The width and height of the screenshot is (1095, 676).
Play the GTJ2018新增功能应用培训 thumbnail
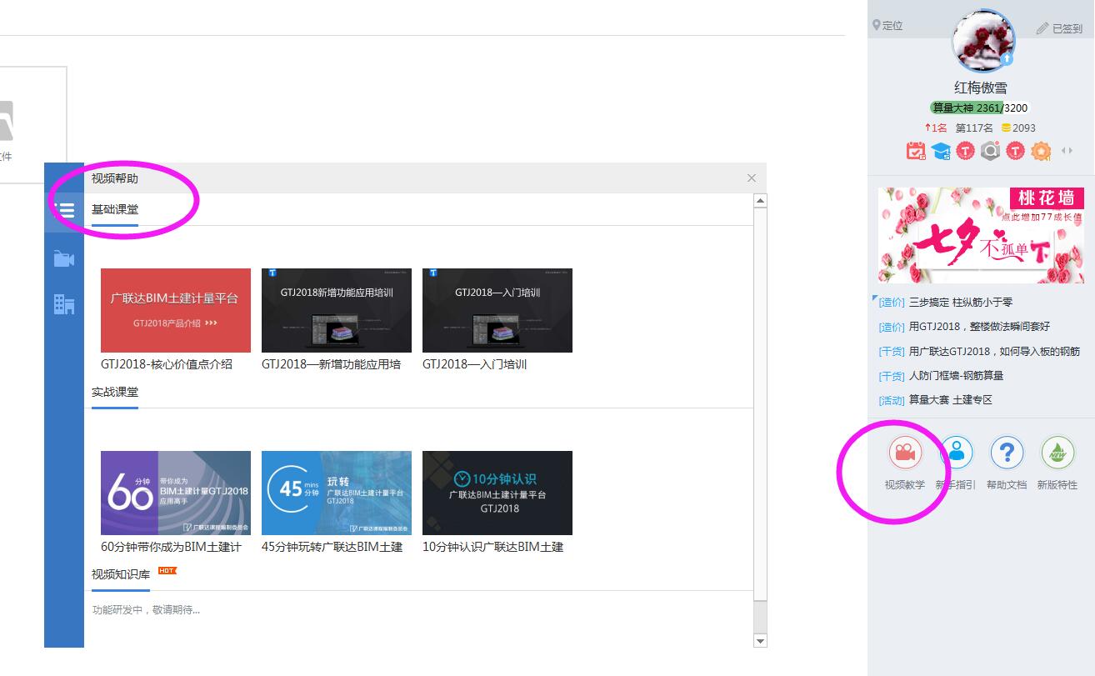(x=337, y=310)
